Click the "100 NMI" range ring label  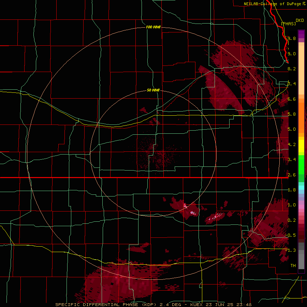tap(153, 27)
